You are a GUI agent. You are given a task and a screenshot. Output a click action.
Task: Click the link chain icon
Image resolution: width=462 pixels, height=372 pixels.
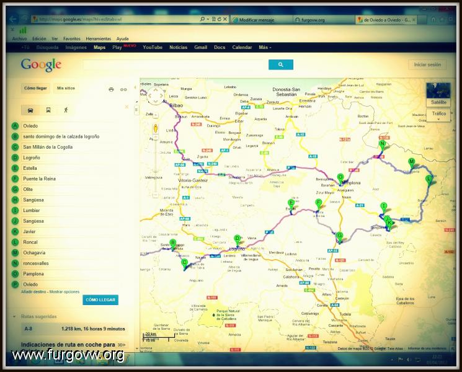tap(123, 89)
